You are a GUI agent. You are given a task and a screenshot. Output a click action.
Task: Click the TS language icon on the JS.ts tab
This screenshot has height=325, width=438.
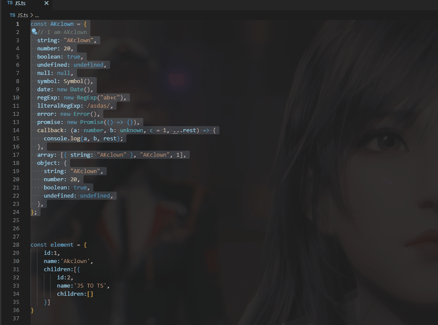9,3
